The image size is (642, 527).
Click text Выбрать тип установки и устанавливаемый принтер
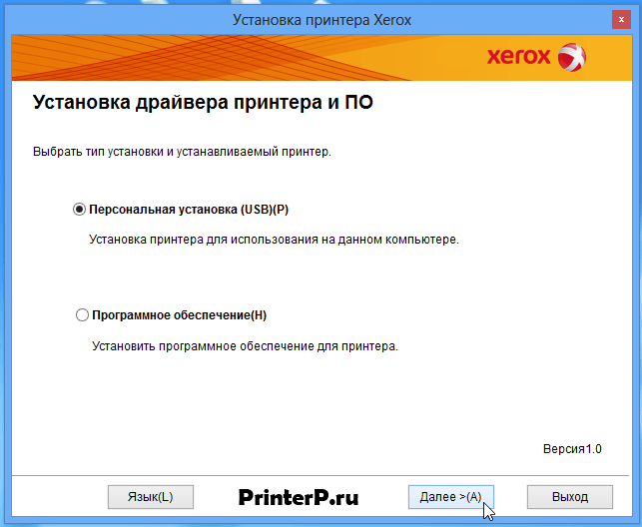click(182, 152)
